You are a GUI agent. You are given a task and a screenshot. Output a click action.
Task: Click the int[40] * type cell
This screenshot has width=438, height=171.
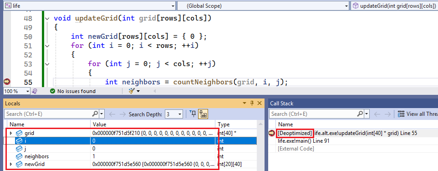coord(227,133)
